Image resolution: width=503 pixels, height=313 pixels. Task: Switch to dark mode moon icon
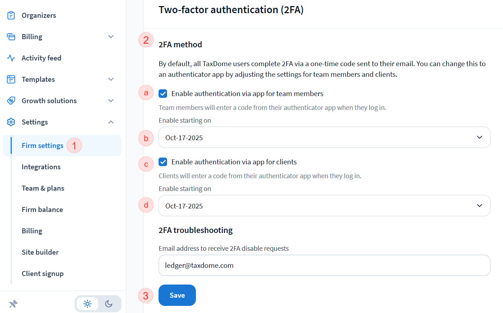pyautogui.click(x=109, y=304)
